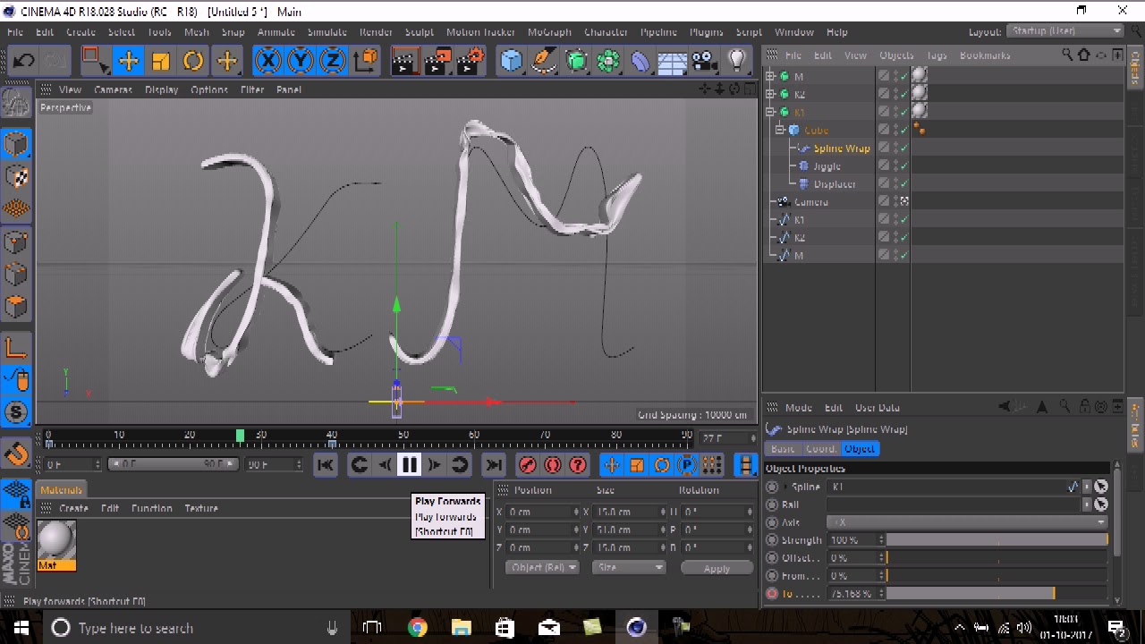This screenshot has width=1145, height=644.
Task: Activate the Move tool in the top toolbar
Action: click(128, 61)
